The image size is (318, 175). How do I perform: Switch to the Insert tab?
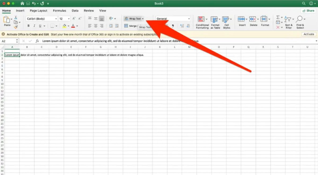20,10
